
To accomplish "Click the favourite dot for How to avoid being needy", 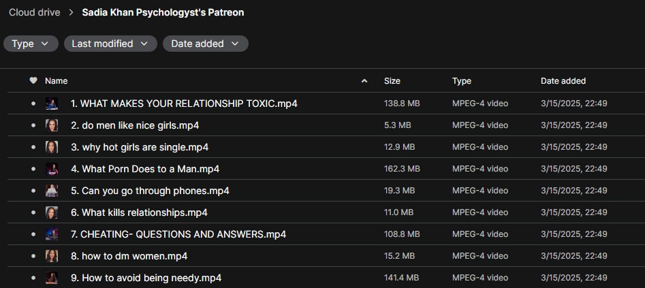I will 33,278.
